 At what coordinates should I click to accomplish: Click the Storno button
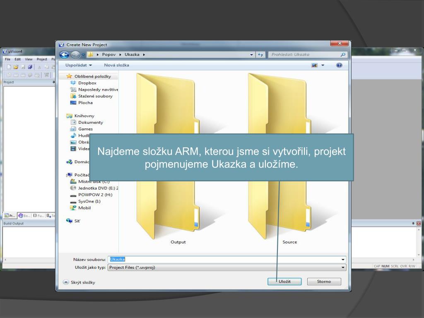(x=324, y=282)
